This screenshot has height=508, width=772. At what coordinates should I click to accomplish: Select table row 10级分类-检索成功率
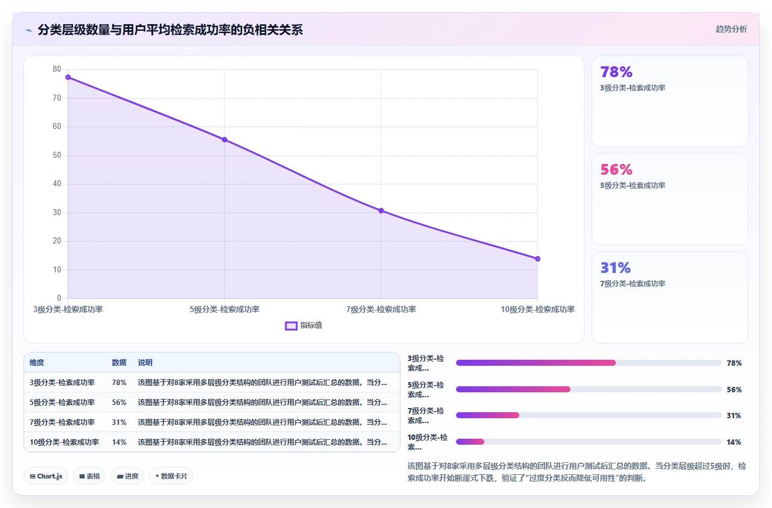point(212,442)
